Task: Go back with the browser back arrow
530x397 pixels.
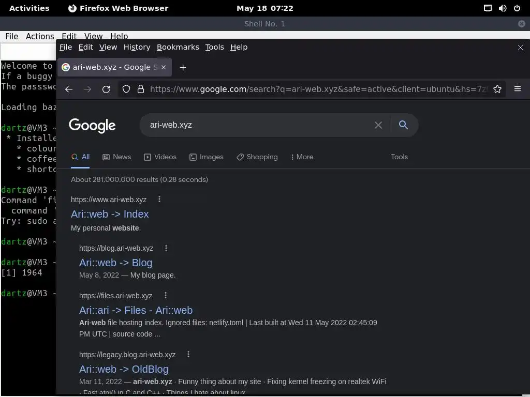Action: 69,89
